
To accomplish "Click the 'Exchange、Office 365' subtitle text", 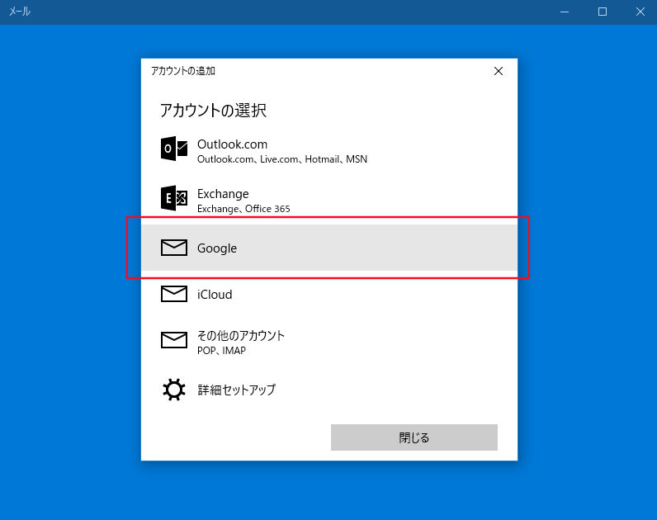I will coord(243,209).
